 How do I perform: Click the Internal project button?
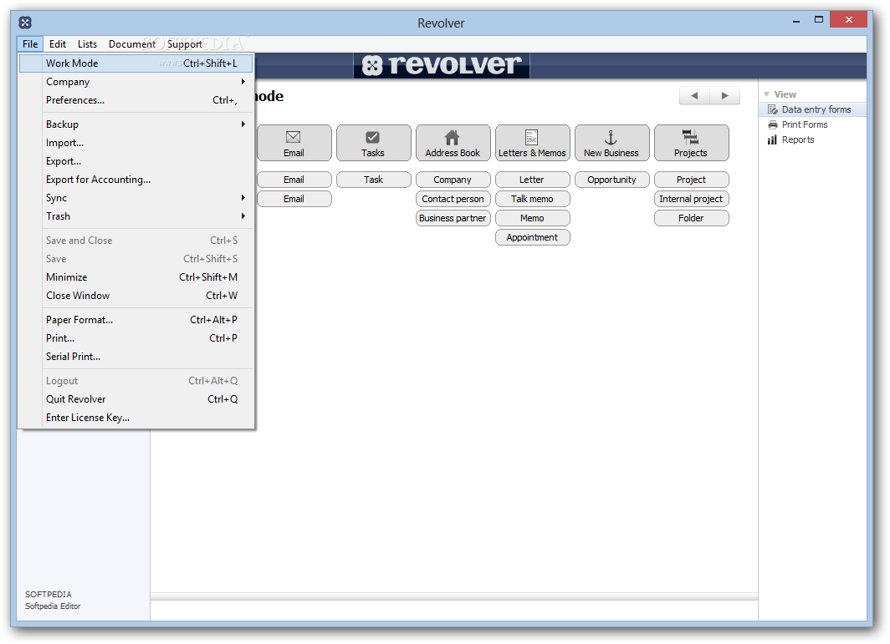691,199
